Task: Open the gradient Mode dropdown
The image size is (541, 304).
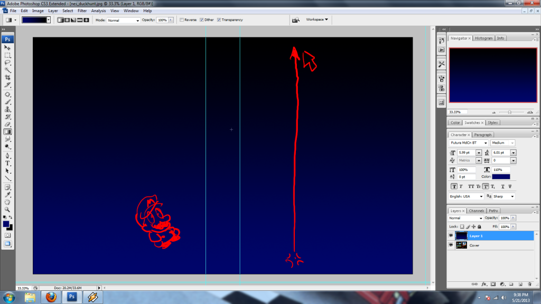Action: coord(123,20)
